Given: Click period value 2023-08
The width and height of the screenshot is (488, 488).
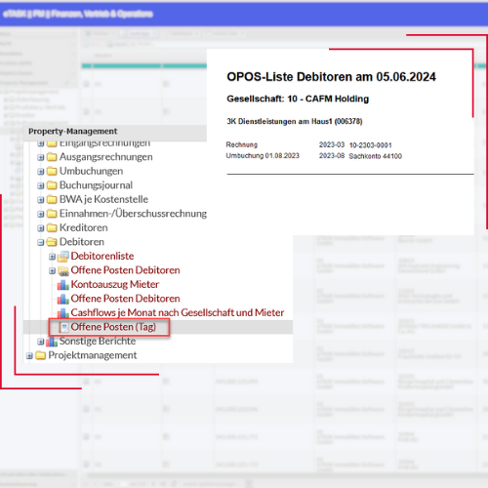Looking at the screenshot, I should coord(332,156).
